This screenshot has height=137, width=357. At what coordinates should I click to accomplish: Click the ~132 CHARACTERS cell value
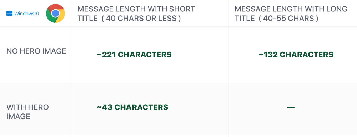296,55
